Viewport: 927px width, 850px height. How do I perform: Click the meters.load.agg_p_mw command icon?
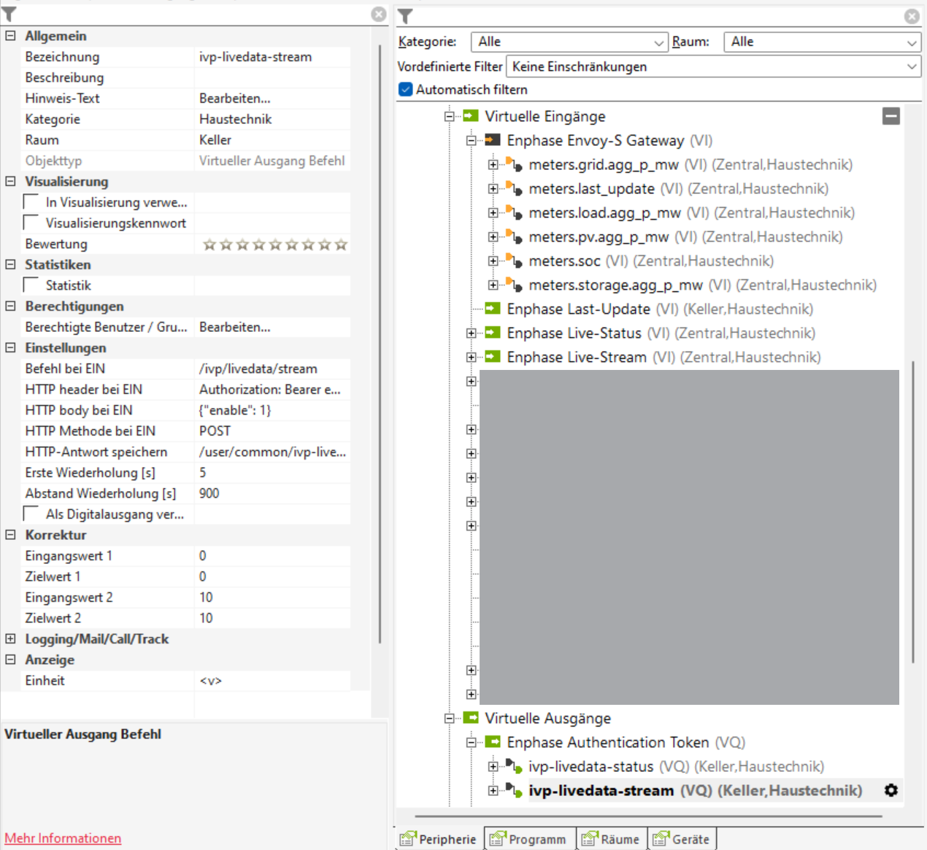click(515, 212)
